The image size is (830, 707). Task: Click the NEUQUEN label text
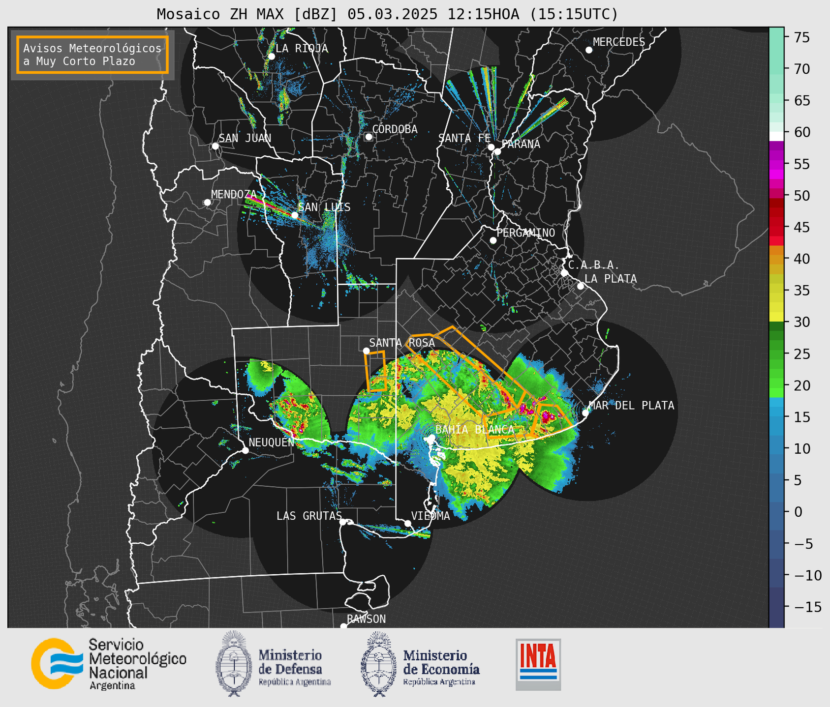tap(271, 442)
